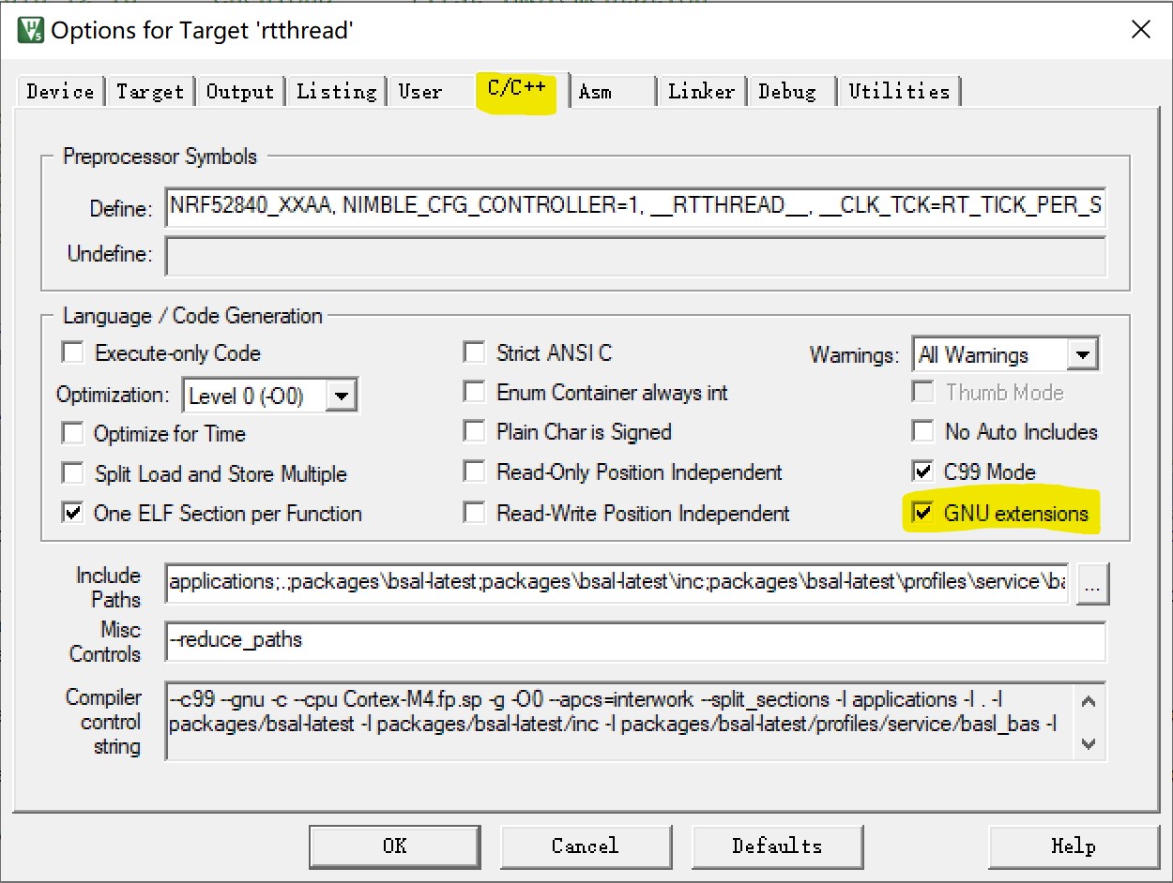Uncheck the GNU extensions option
Screen dimensions: 1173x883
pyautogui.click(x=923, y=513)
